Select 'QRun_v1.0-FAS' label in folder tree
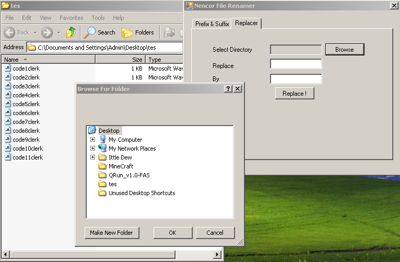Screen dimensions: 400x262 (x=129, y=175)
